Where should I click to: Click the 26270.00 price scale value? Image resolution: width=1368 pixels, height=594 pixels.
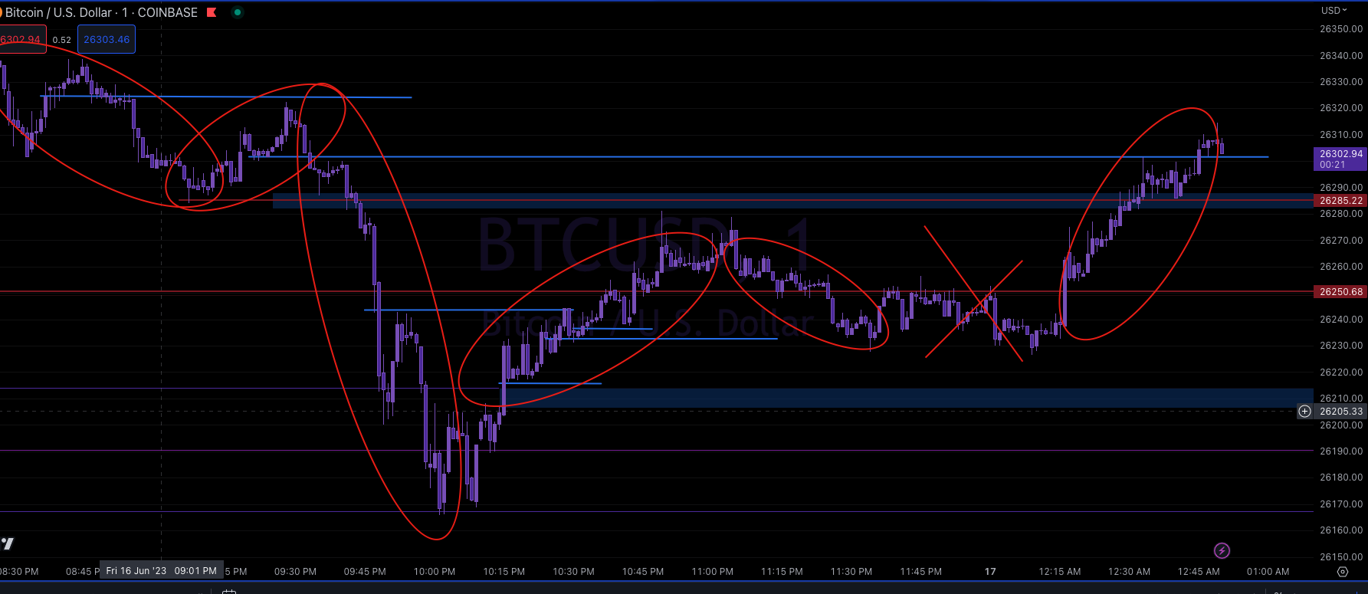(x=1341, y=241)
